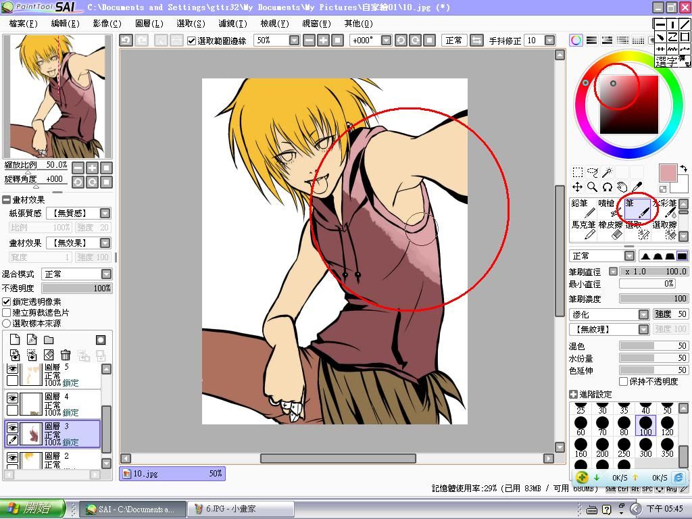Open 手抖修正 stabilizer dropdown
The width and height of the screenshot is (692, 519).
point(549,41)
